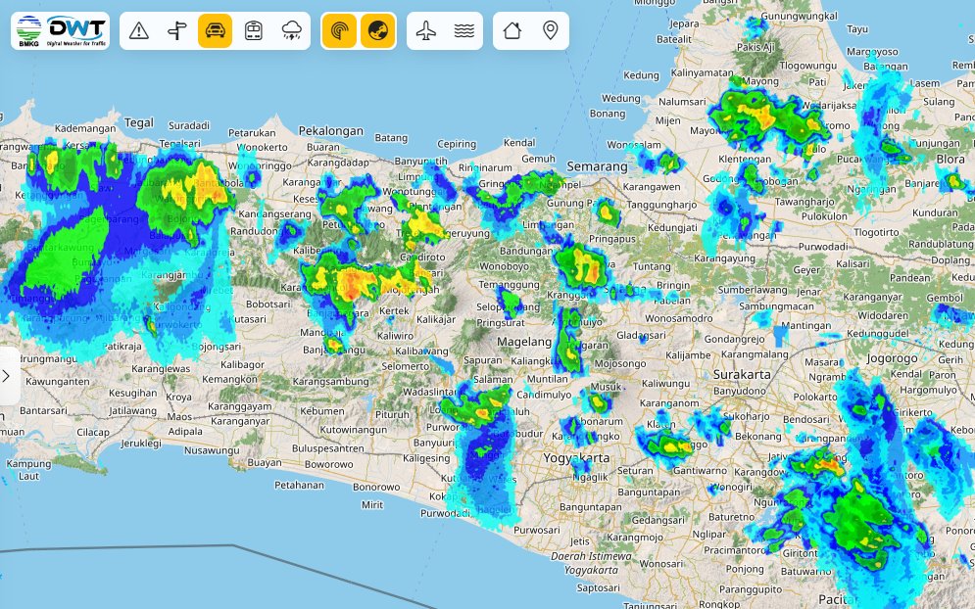
Task: Click the Jogorogo label
Action: tap(892, 358)
